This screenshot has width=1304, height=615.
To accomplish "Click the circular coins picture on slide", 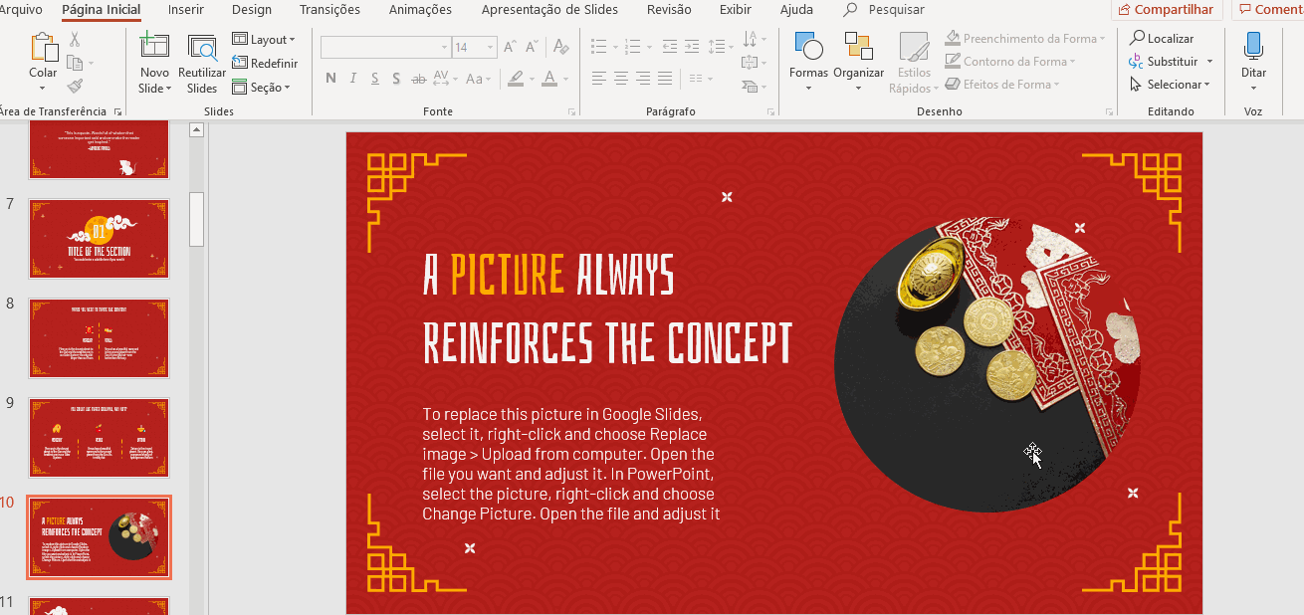I will (987, 365).
